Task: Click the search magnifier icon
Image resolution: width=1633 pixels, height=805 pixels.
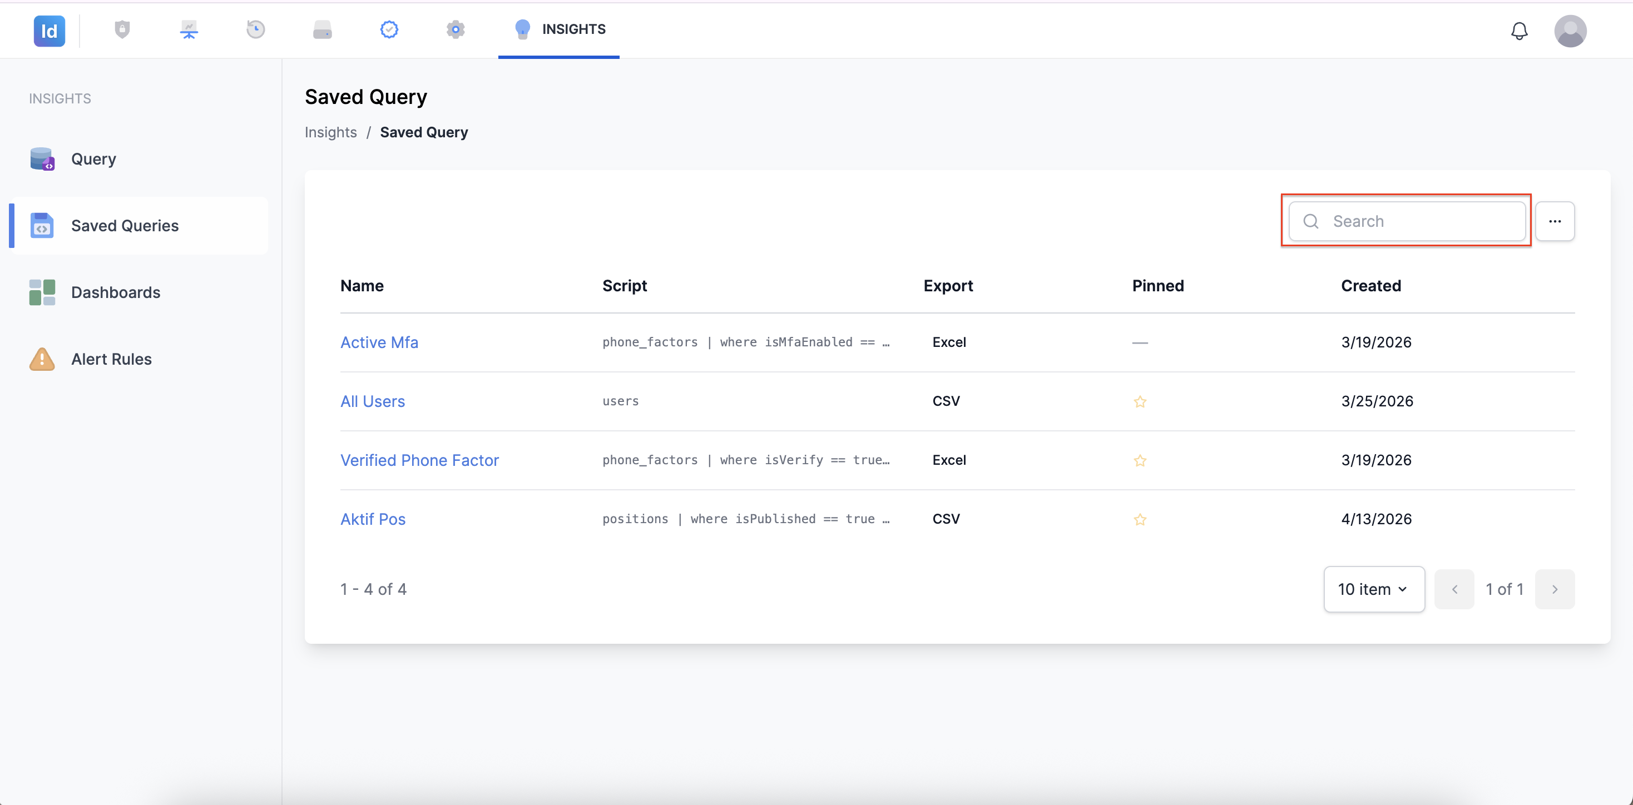Action: pos(1310,221)
